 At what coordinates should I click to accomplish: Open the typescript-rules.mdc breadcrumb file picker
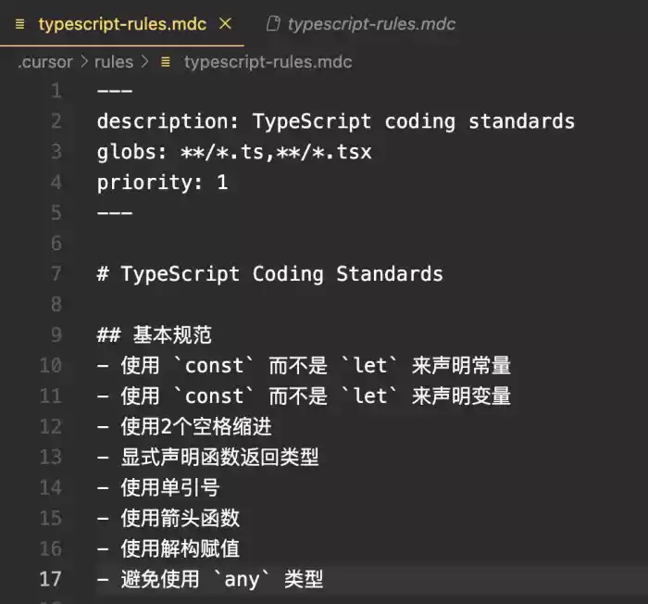pos(268,62)
